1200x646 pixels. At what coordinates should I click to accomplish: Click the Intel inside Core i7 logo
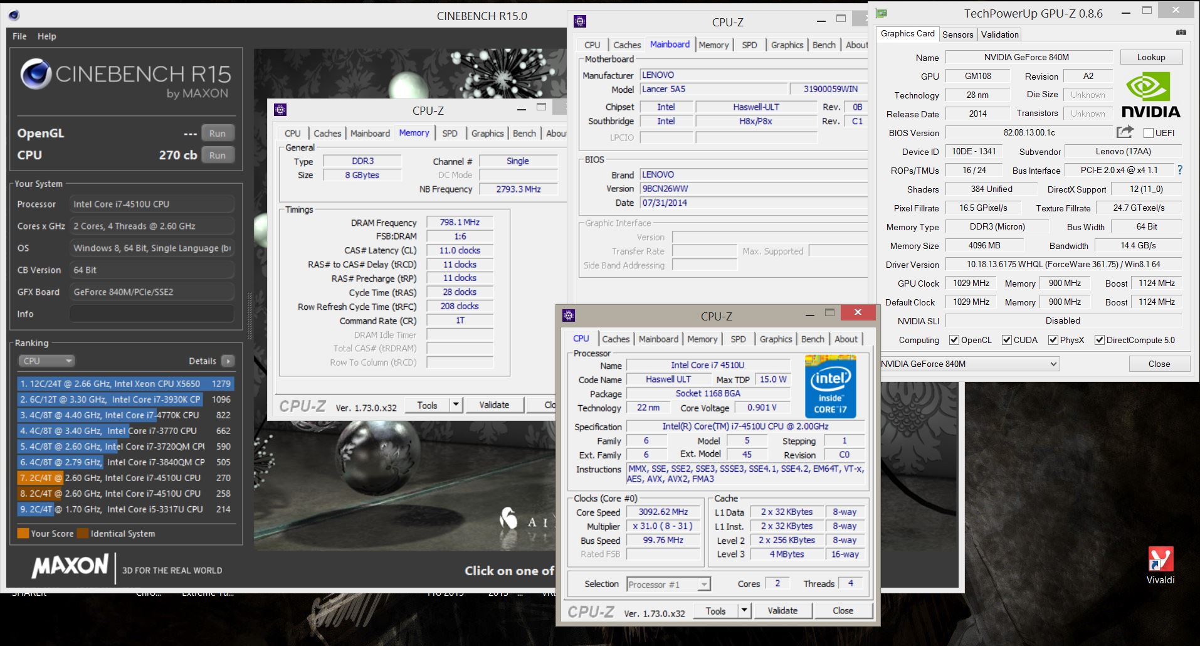(x=830, y=386)
